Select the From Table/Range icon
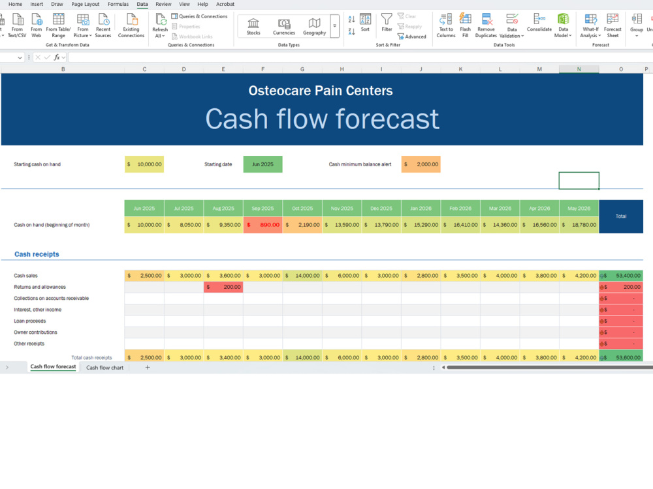The image size is (653, 489). 58,25
